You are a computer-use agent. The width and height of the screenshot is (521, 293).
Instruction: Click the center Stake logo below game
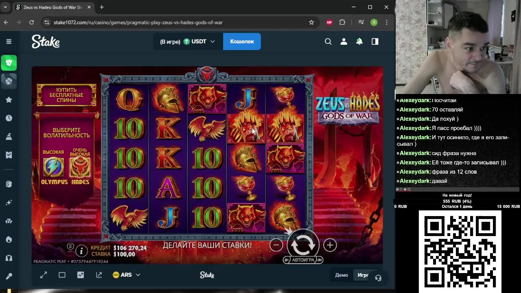[207, 275]
